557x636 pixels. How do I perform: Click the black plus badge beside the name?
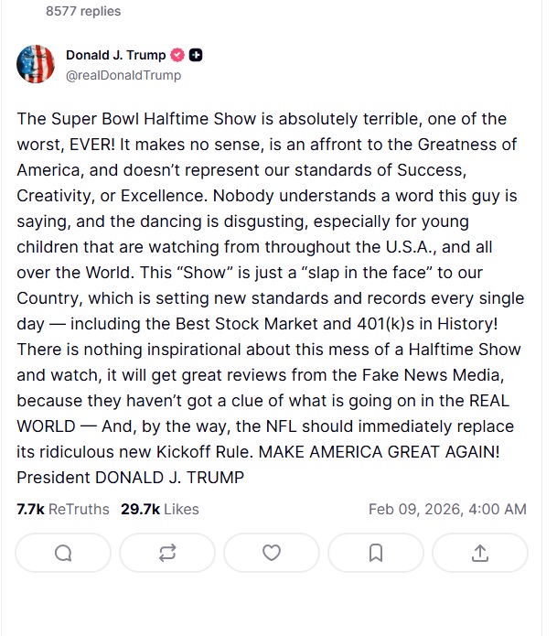coord(196,56)
